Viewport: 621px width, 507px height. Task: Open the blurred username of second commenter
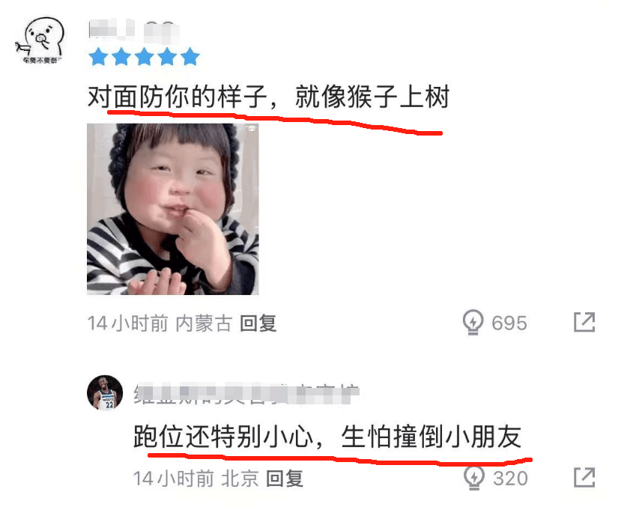tap(246, 394)
